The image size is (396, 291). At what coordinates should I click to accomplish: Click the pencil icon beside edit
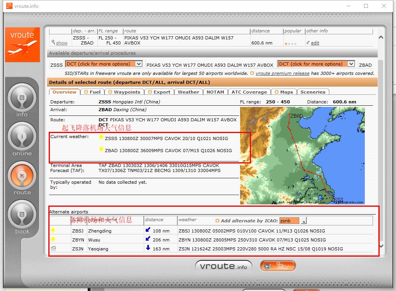308,43
